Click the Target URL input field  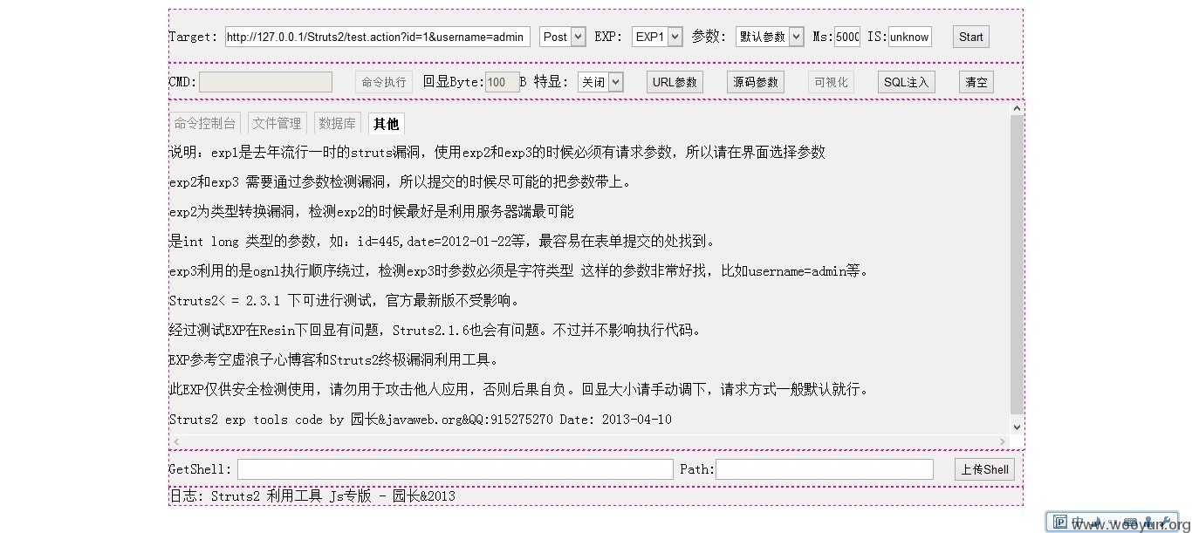pos(377,37)
